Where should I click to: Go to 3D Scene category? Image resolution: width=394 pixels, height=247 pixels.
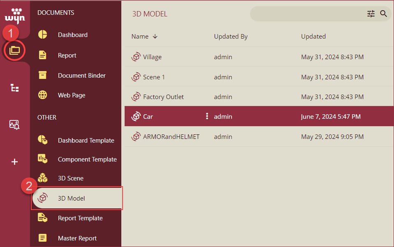coord(70,178)
